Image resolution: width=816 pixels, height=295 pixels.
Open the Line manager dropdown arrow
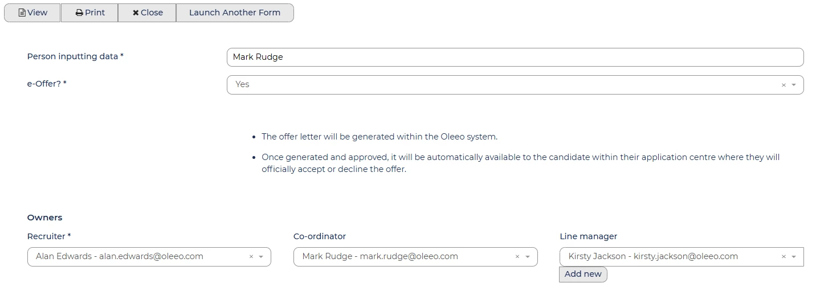pos(794,257)
